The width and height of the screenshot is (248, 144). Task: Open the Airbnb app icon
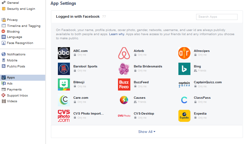click(x=124, y=53)
